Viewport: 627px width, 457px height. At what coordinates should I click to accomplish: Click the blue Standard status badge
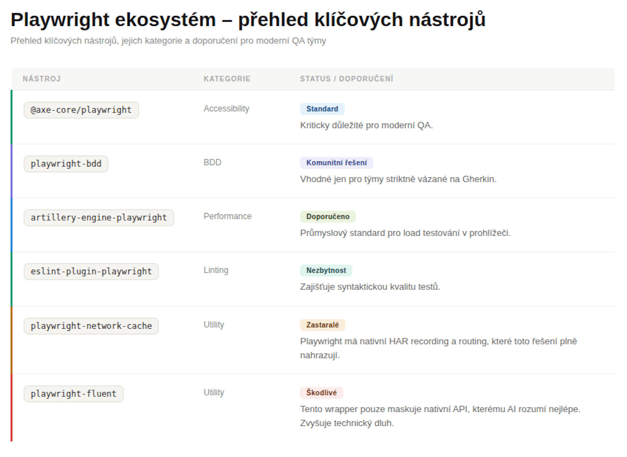click(x=322, y=109)
